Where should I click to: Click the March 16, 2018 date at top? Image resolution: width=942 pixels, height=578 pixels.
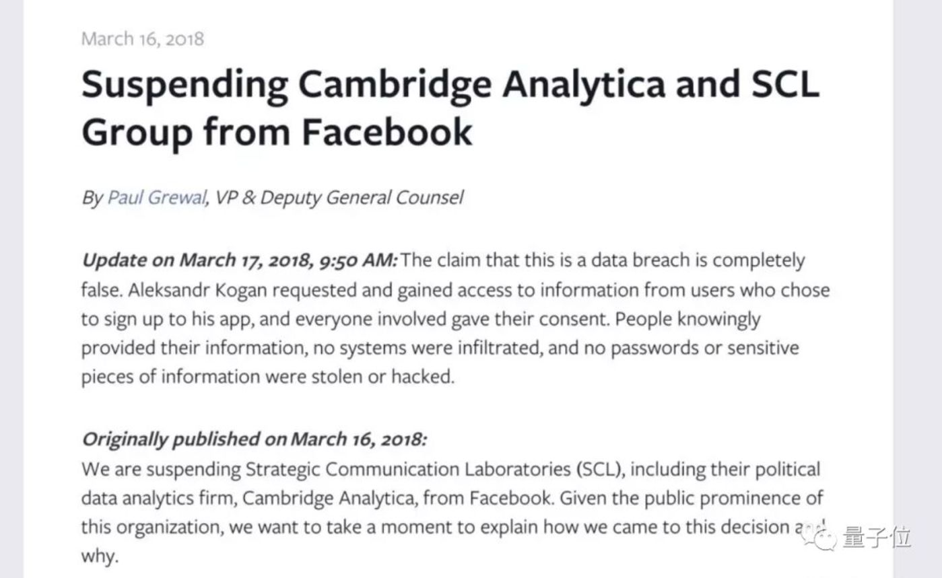tap(142, 38)
